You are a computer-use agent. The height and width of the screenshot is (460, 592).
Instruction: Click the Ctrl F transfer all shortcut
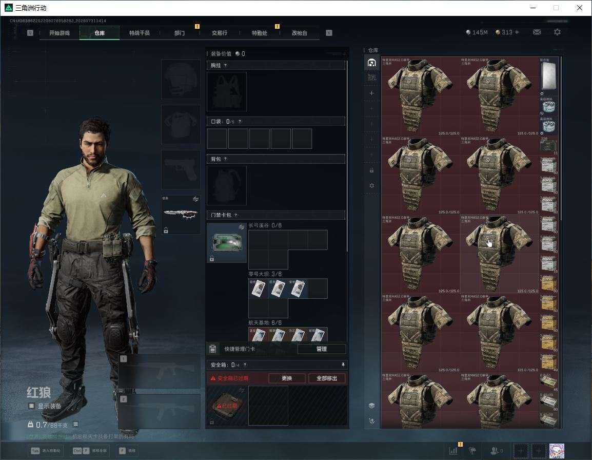pos(90,451)
